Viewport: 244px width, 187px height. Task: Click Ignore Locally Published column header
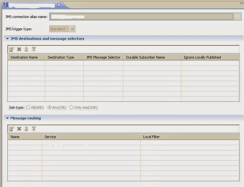(210, 57)
